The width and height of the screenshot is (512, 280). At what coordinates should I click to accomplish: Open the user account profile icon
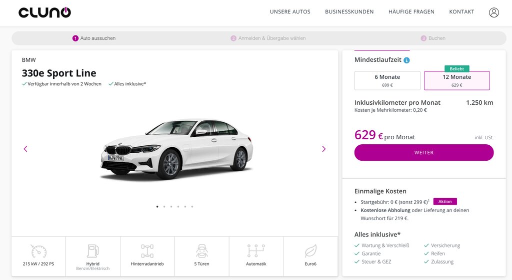[x=493, y=12]
